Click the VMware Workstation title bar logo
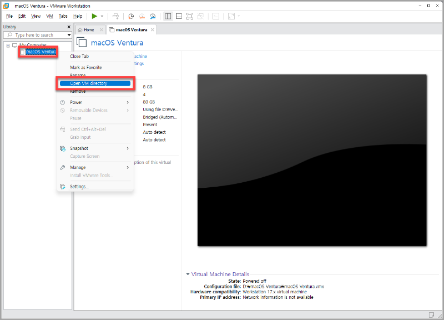The width and height of the screenshot is (444, 320). coord(6,6)
